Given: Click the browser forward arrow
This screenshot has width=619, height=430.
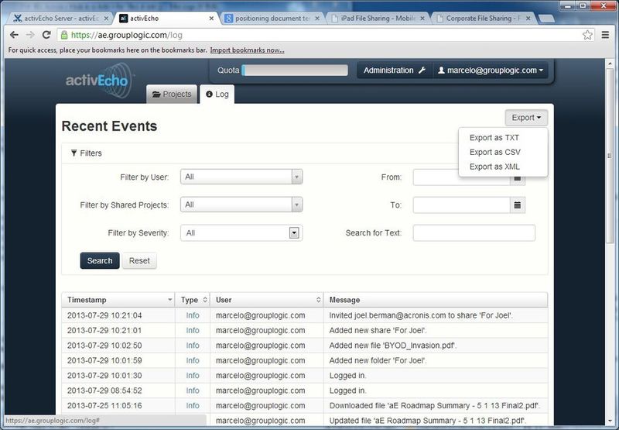Looking at the screenshot, I should click(30, 35).
